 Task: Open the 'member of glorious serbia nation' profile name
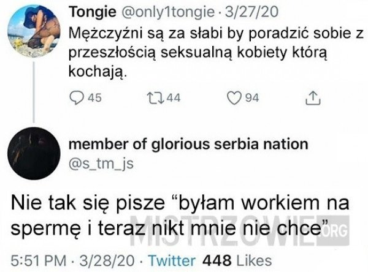tap(189, 144)
